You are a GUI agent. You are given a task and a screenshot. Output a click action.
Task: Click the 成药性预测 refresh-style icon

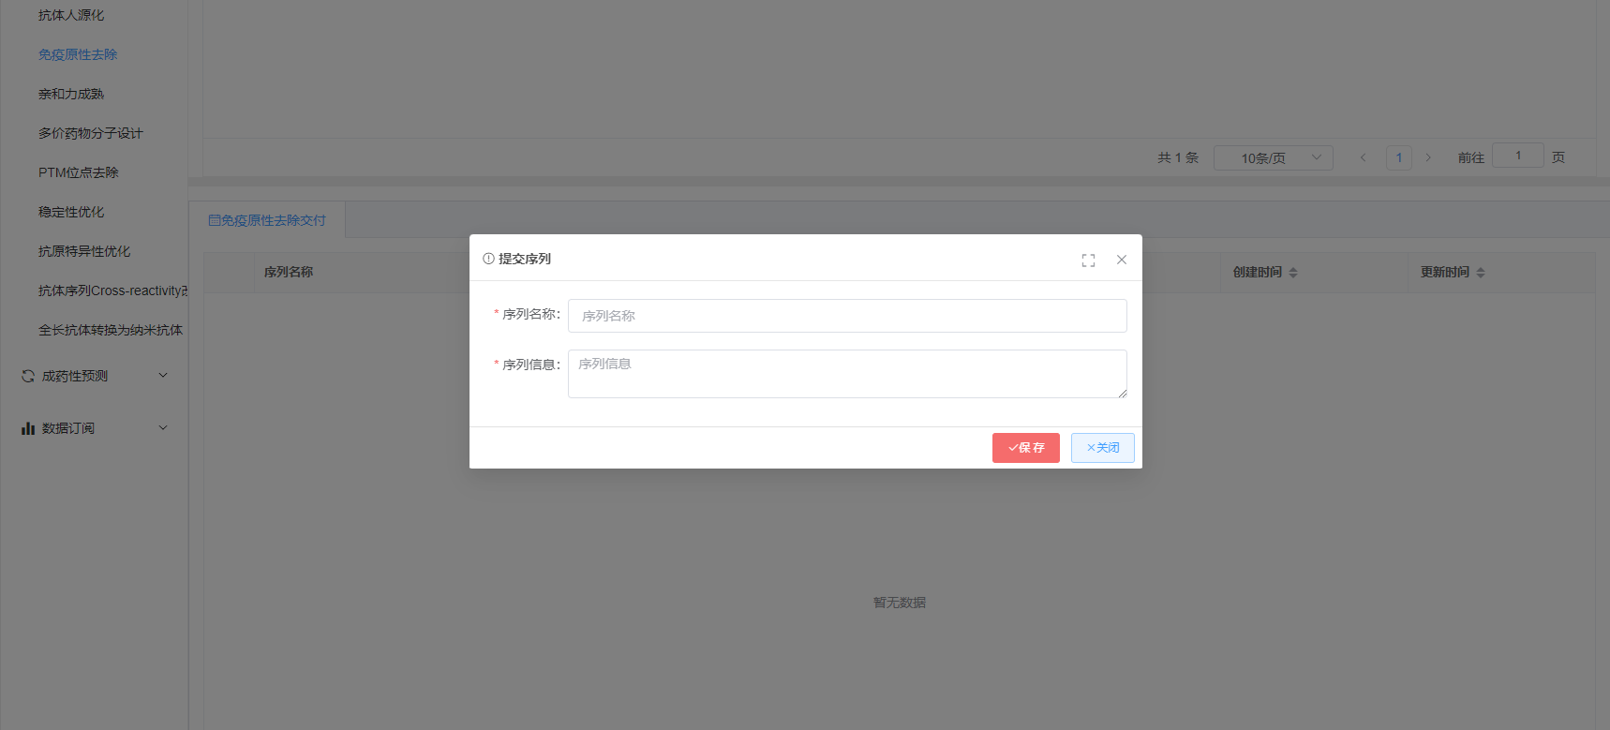[28, 376]
